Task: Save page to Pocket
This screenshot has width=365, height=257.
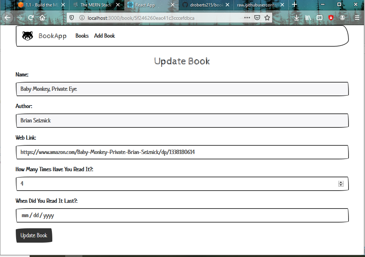Action: point(257,18)
